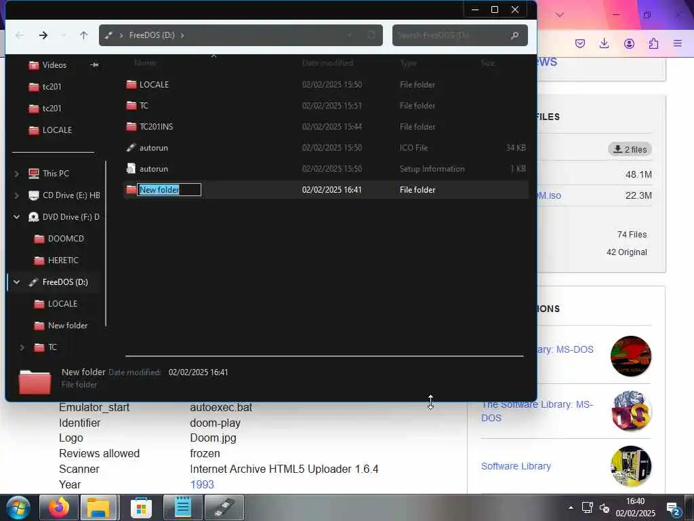Sort by Size column header
The width and height of the screenshot is (694, 521).
pyautogui.click(x=488, y=63)
